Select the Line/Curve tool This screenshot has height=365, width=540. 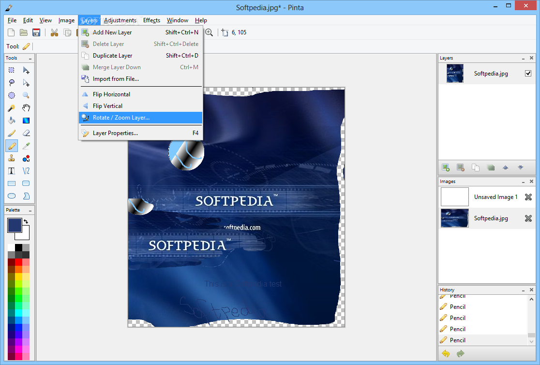[x=26, y=170]
